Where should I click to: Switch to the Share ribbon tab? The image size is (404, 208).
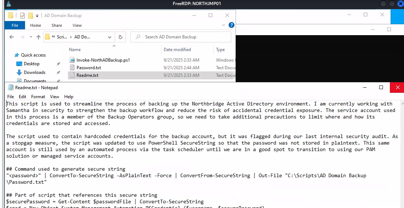click(57, 25)
